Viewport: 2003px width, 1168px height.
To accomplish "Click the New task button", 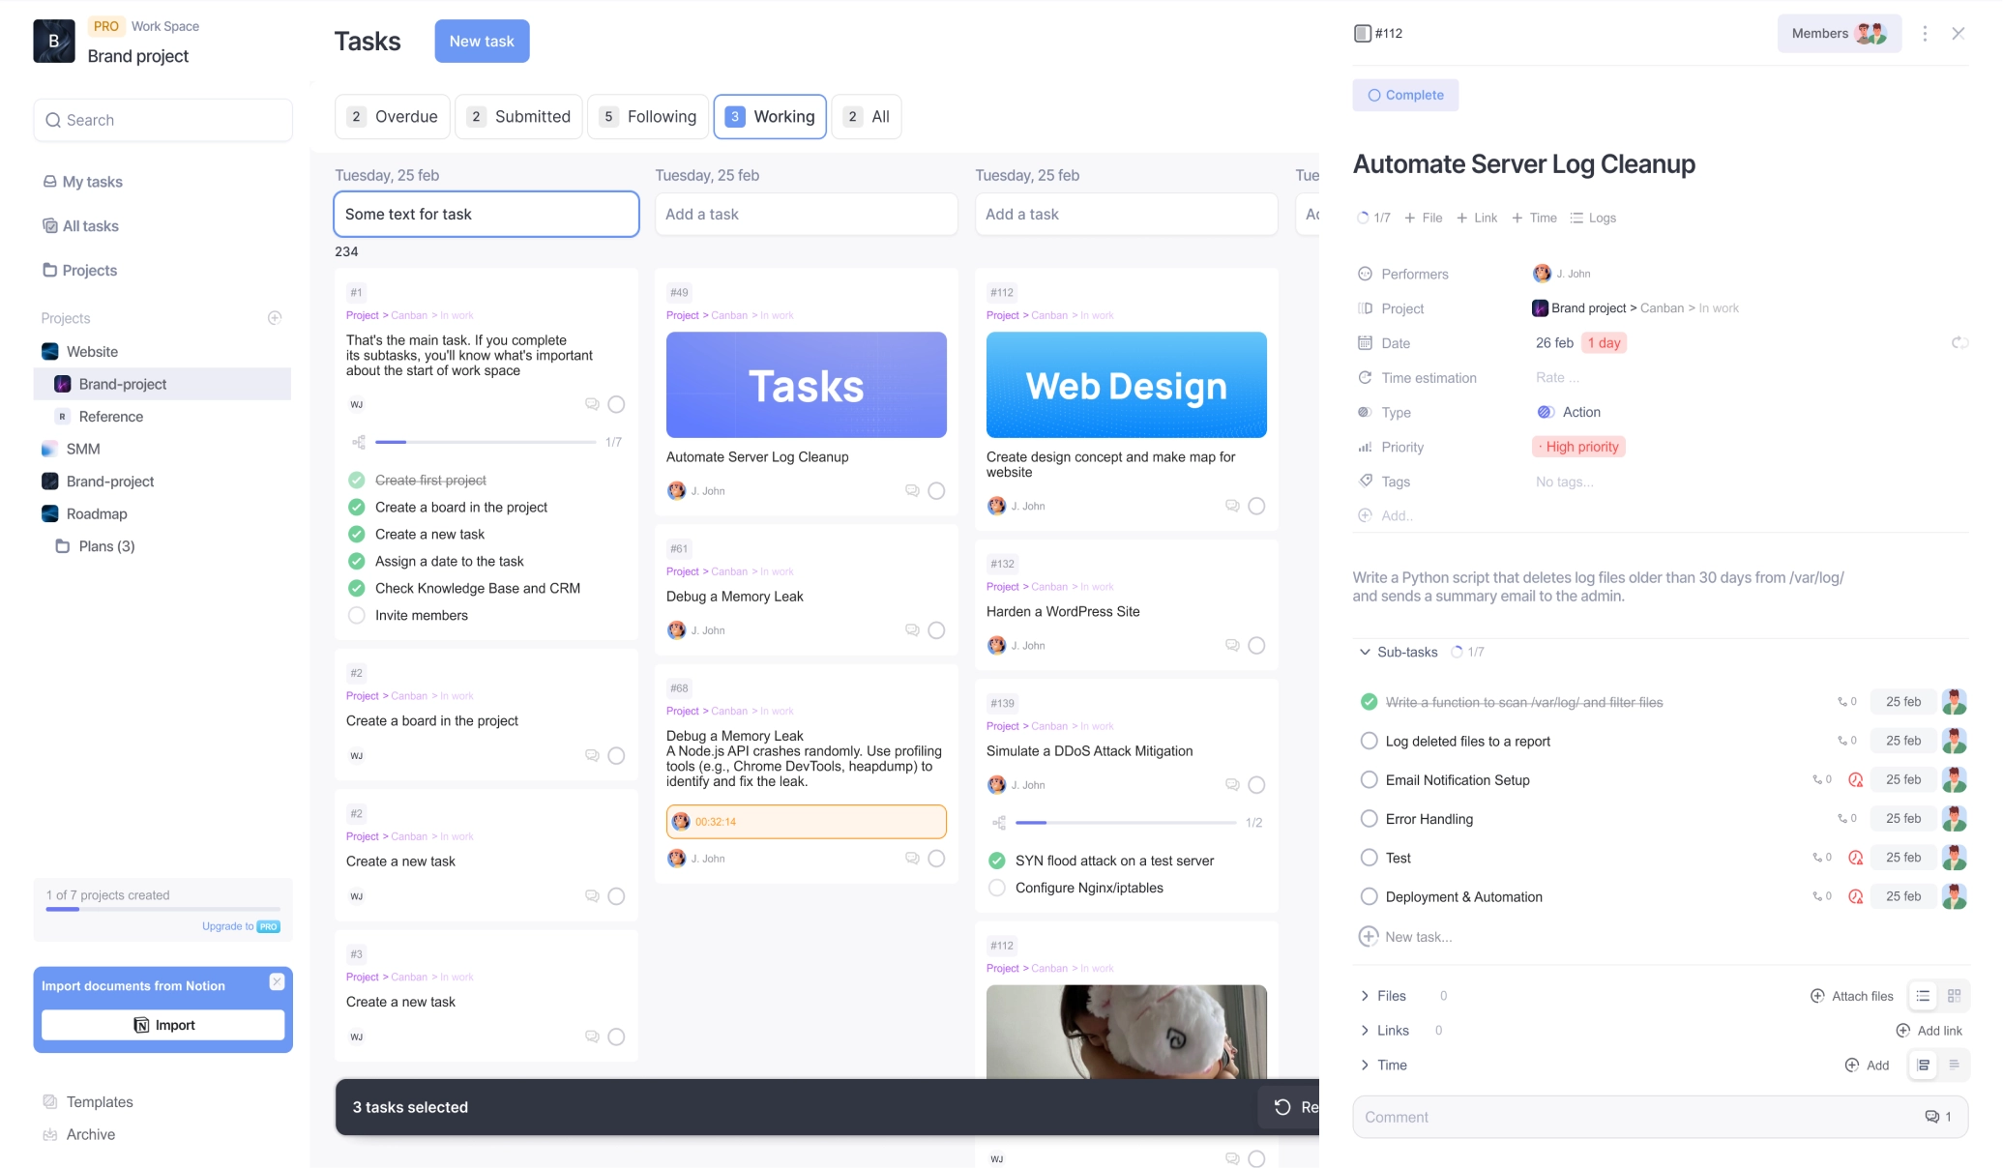I will 482,42.
